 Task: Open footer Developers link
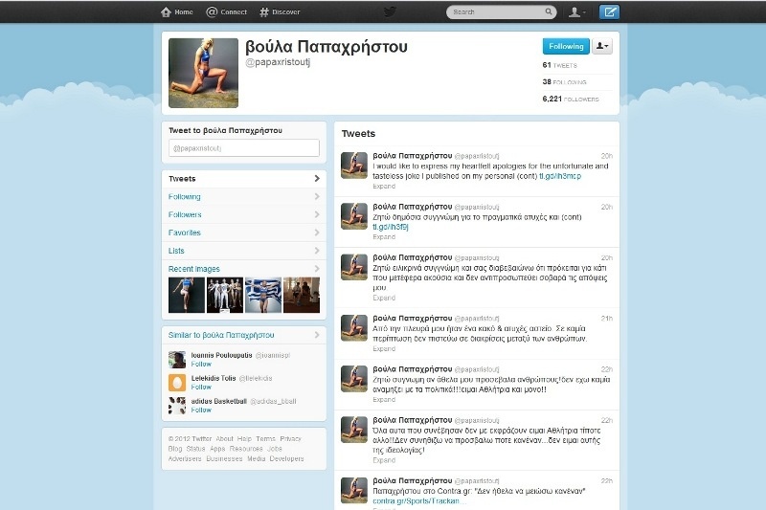(x=286, y=458)
